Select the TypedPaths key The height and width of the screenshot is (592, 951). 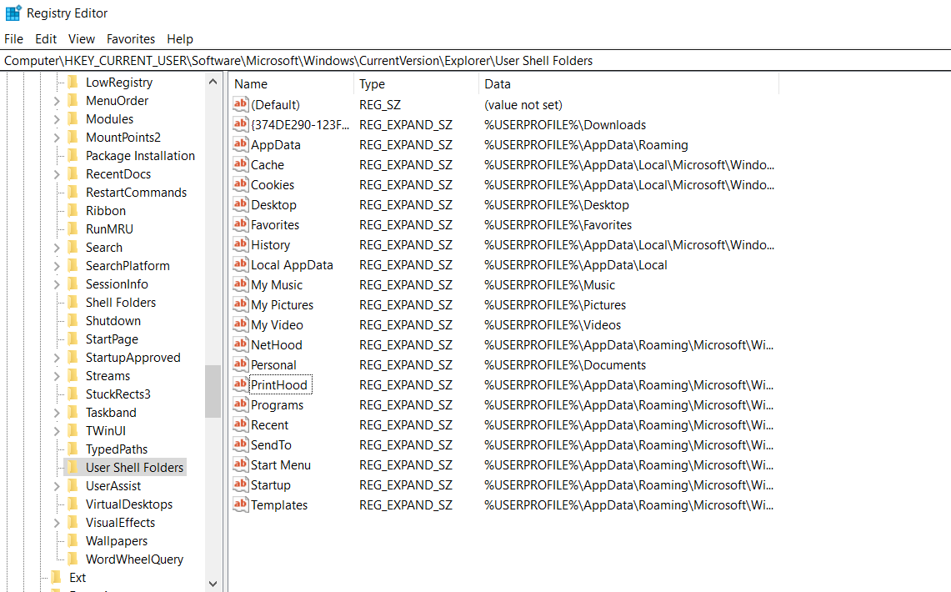click(117, 449)
